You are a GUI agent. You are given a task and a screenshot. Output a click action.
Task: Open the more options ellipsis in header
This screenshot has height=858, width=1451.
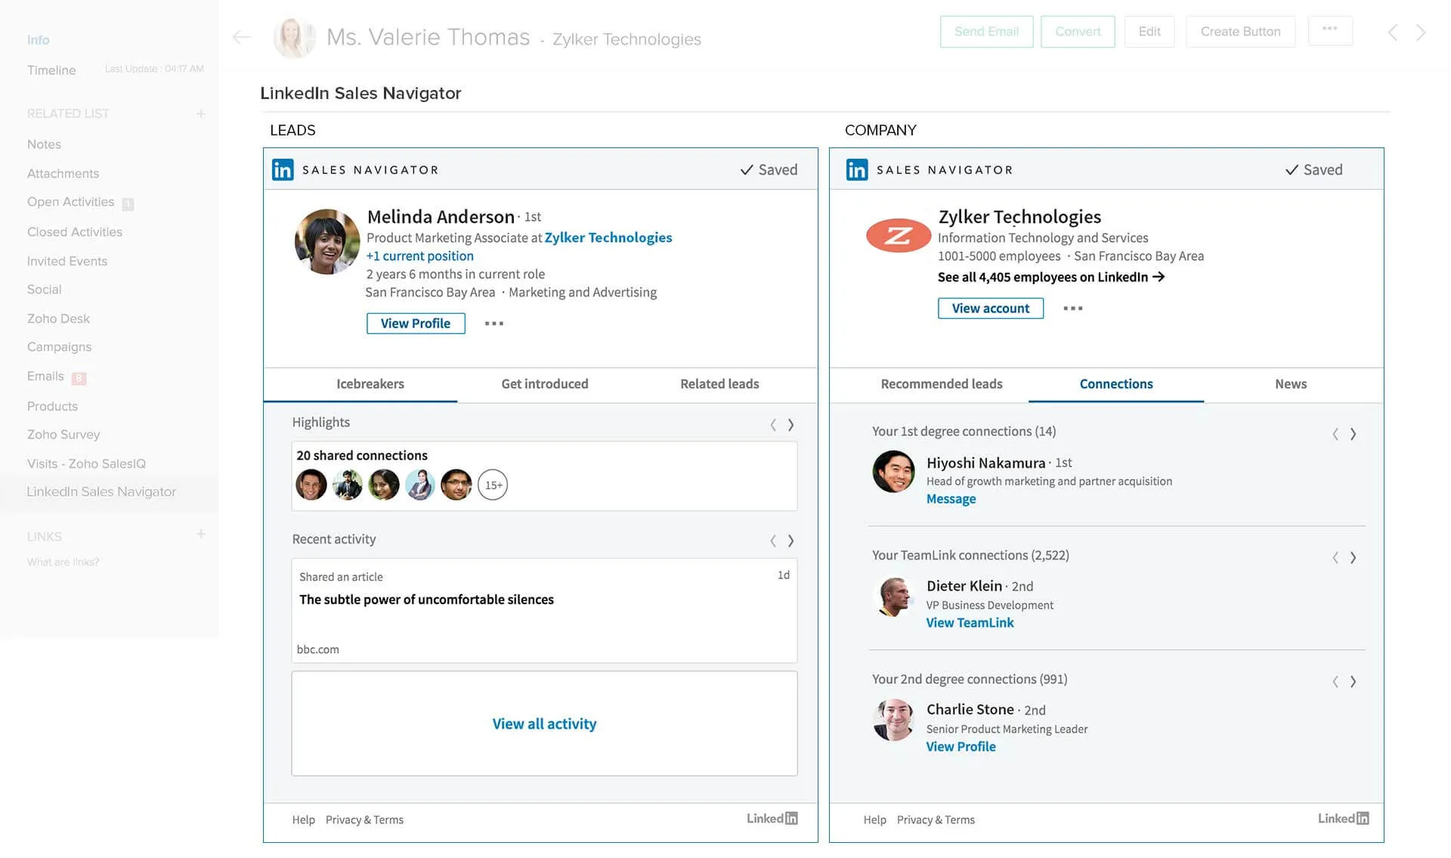1330,30
